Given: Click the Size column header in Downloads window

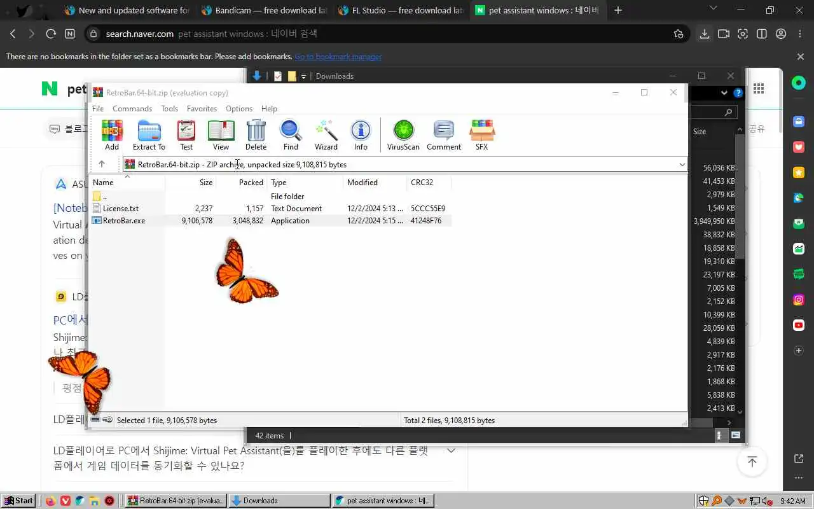Looking at the screenshot, I should pyautogui.click(x=700, y=132).
